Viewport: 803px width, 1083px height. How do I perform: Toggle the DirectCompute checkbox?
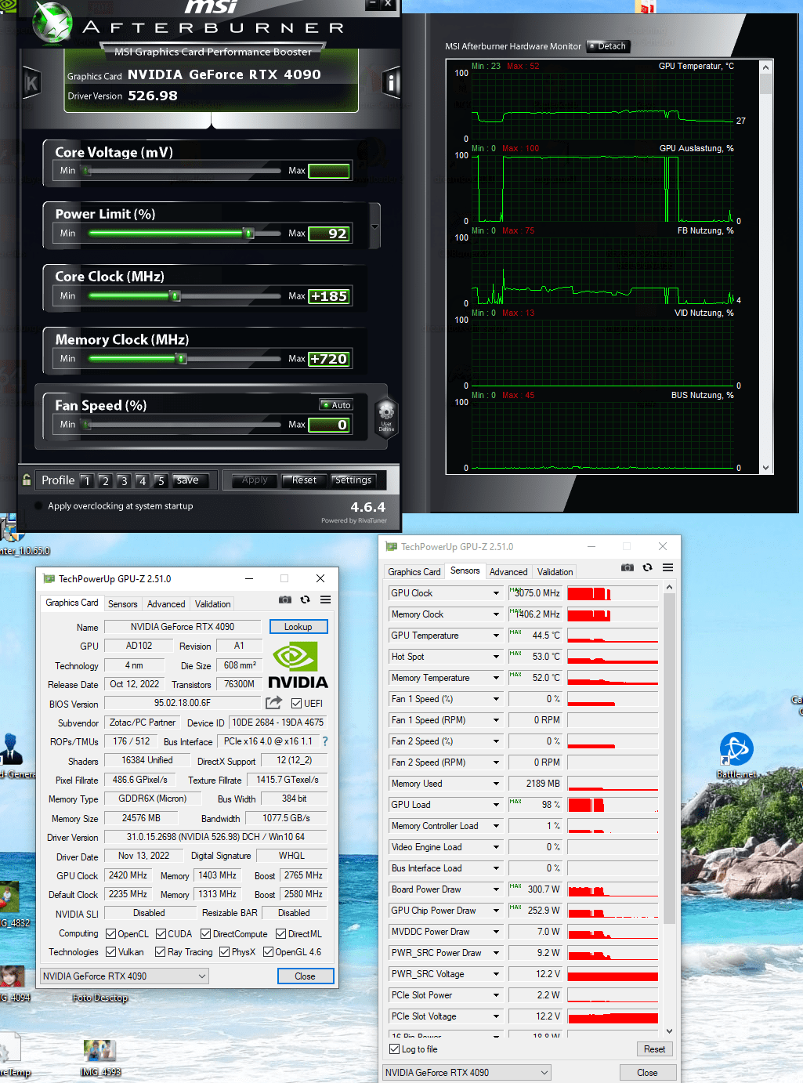pos(205,933)
